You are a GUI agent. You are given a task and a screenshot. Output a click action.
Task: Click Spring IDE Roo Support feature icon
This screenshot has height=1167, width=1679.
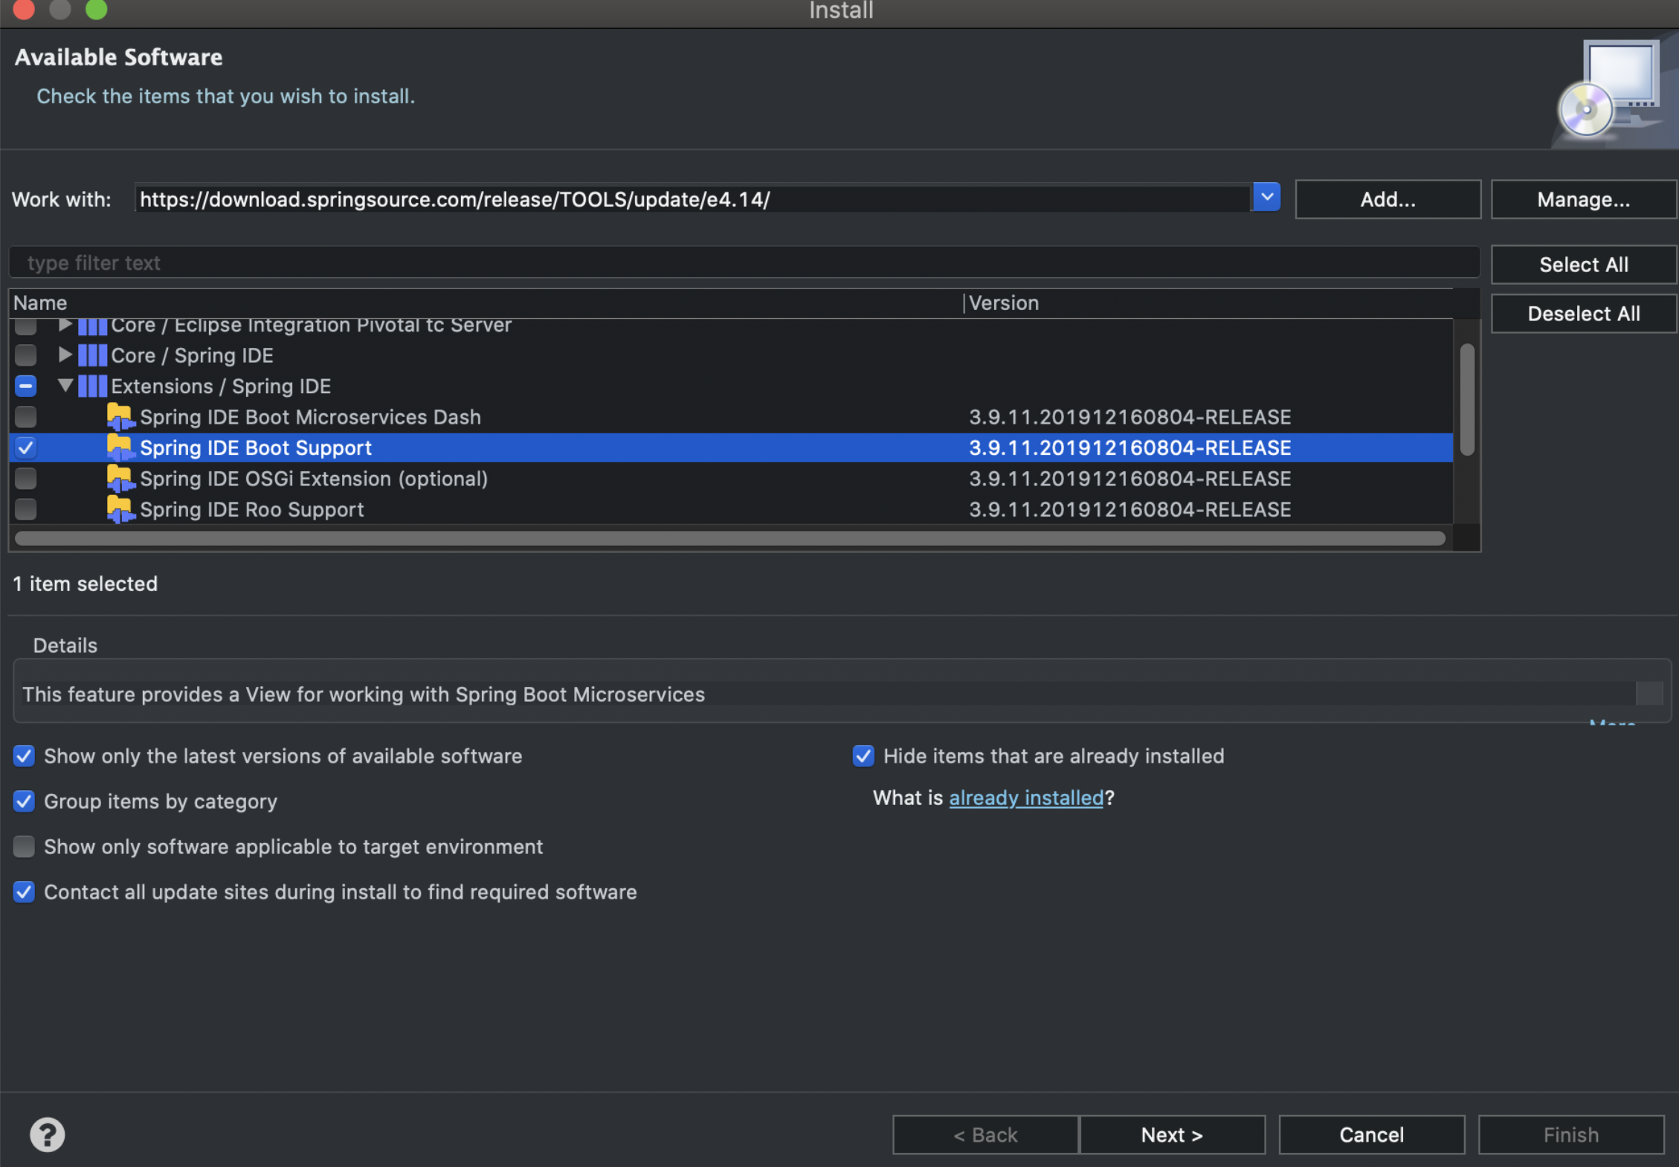120,510
